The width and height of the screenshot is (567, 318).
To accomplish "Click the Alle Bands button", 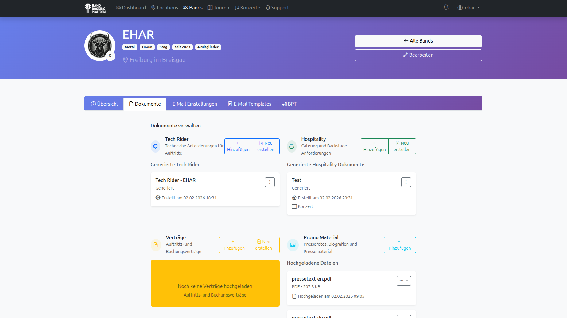I will click(x=418, y=41).
